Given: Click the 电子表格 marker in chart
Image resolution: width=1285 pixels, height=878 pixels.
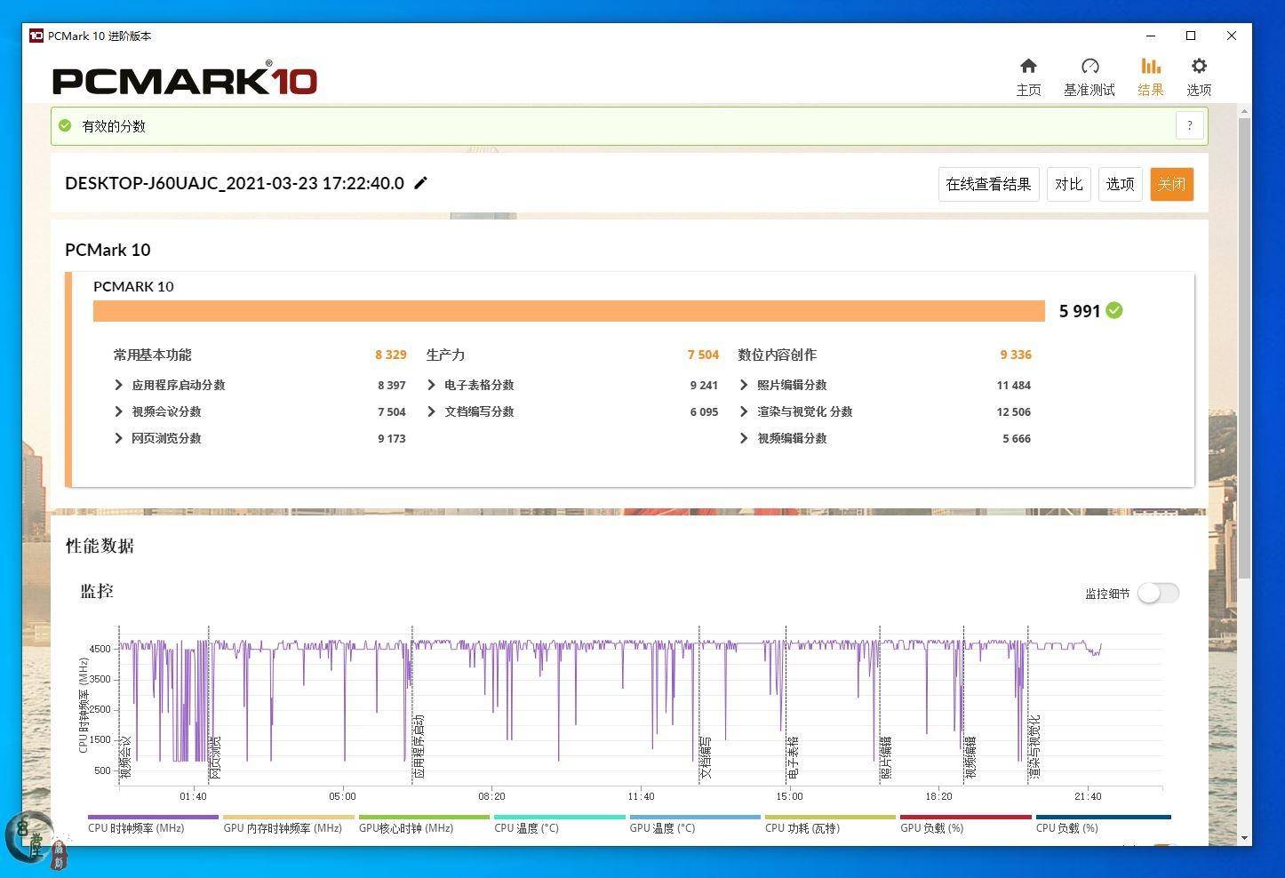Looking at the screenshot, I should coord(793,758).
